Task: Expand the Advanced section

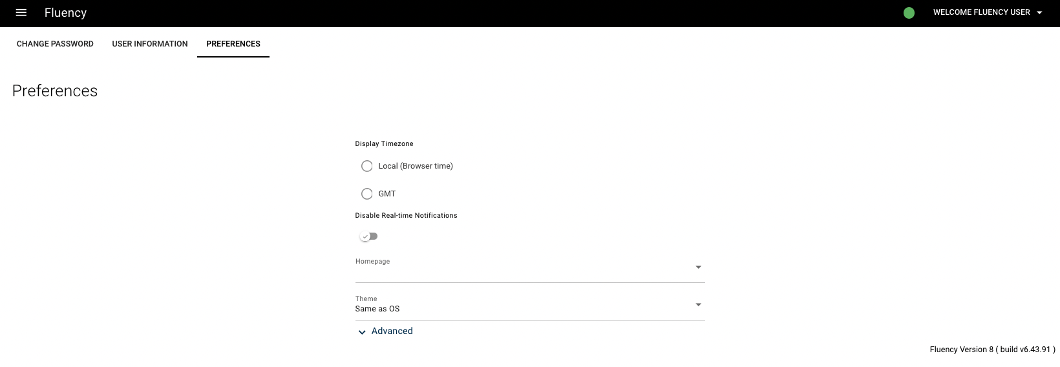Action: pos(385,331)
